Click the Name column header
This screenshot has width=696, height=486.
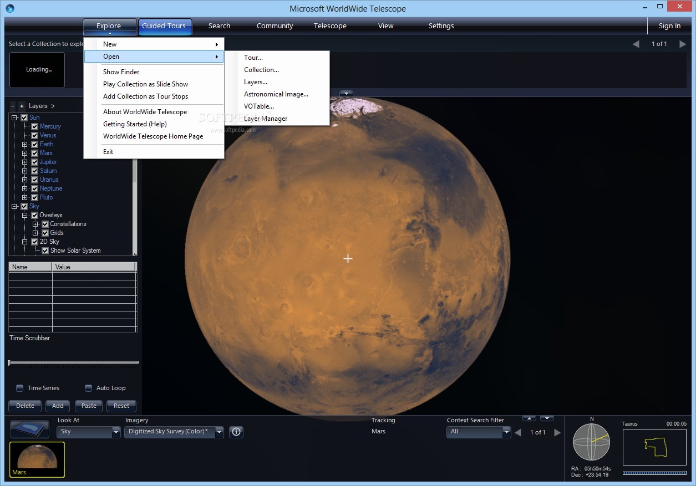pyautogui.click(x=31, y=267)
